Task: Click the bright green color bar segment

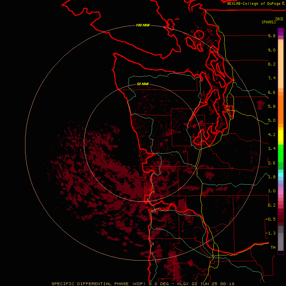Action: coord(281,153)
